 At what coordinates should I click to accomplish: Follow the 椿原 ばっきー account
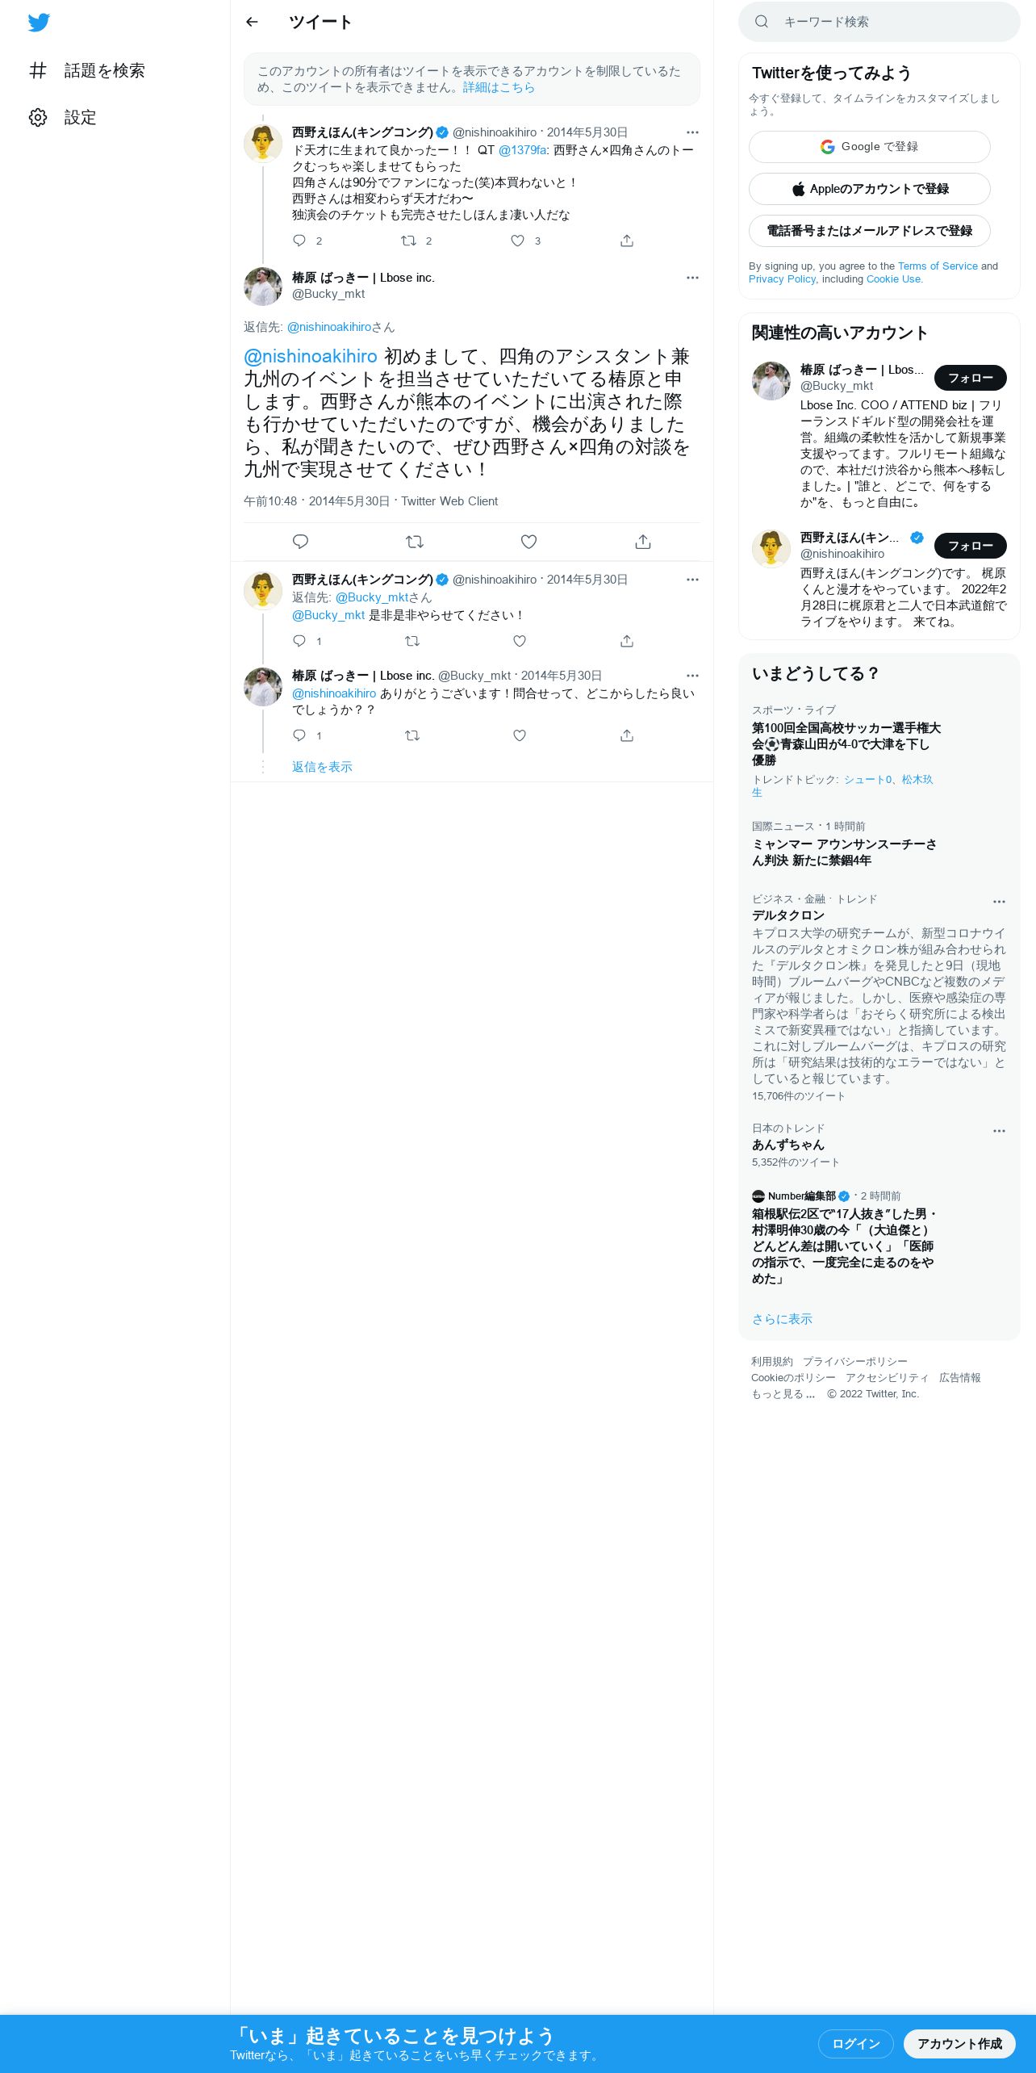point(970,378)
